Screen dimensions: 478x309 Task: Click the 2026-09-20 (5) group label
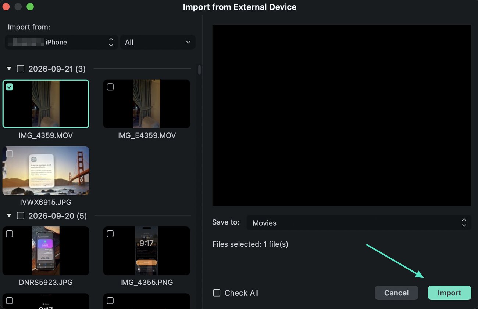(x=58, y=216)
